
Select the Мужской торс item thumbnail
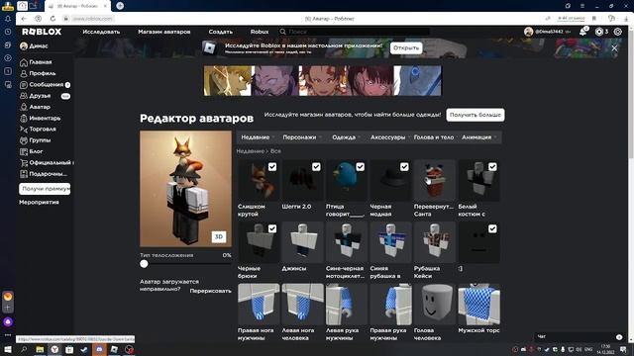(478, 305)
